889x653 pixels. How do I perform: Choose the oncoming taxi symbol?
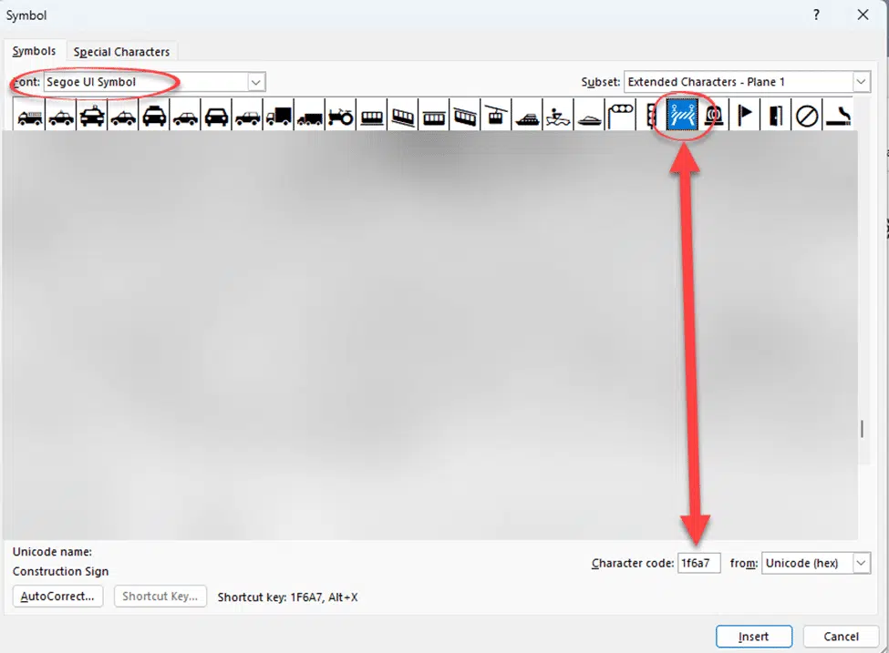click(154, 115)
